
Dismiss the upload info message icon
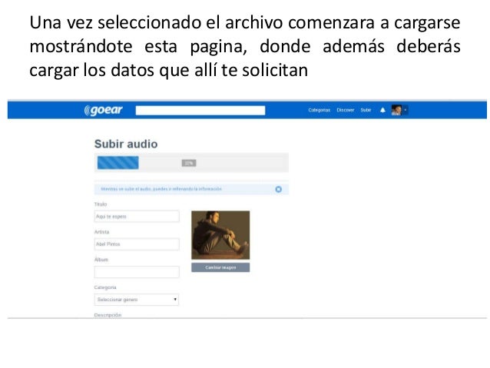[x=279, y=189]
